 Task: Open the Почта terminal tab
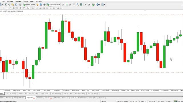coord(48,98)
